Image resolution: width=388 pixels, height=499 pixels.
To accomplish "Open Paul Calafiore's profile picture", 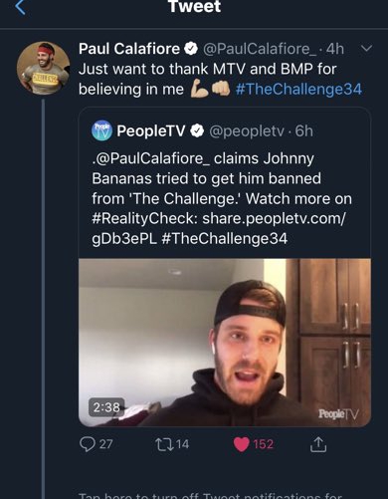I will point(44,68).
